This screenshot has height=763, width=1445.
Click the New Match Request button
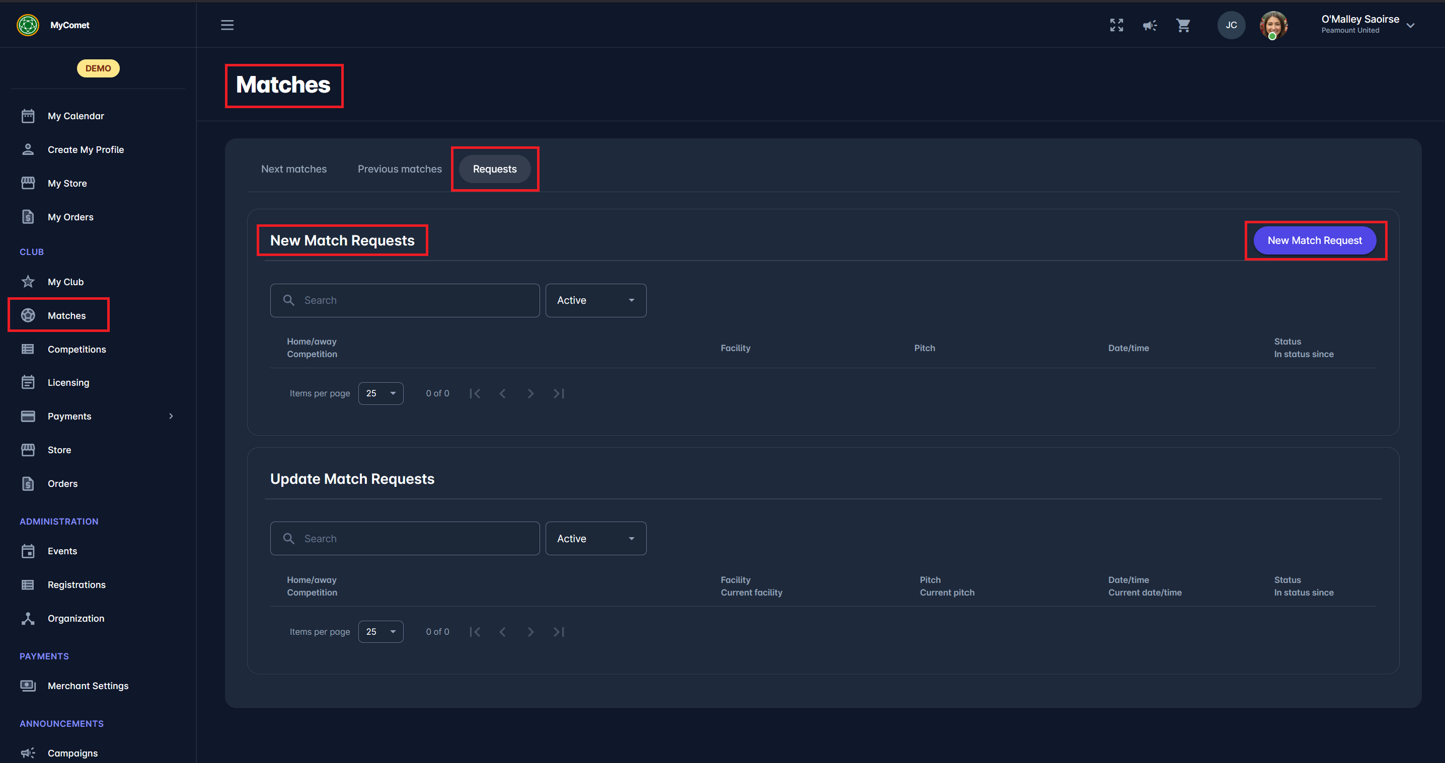pos(1314,240)
